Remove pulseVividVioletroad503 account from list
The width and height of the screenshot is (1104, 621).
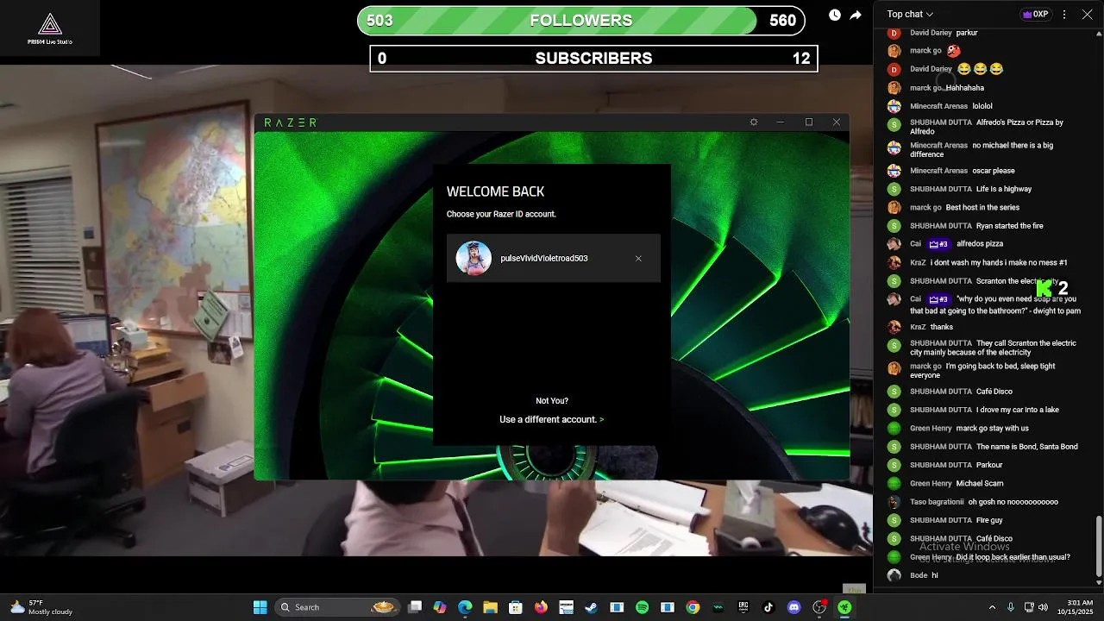[638, 259]
